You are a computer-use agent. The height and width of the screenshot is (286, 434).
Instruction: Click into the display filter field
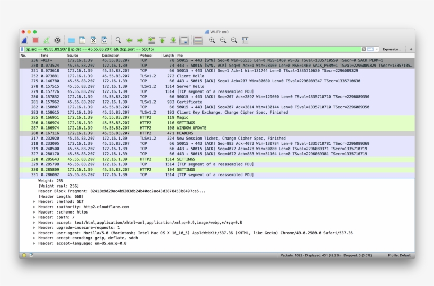[x=193, y=49]
